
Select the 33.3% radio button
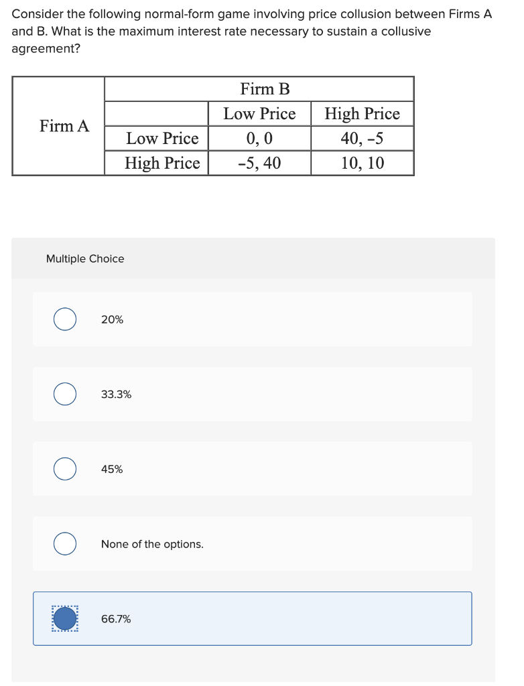[64, 395]
